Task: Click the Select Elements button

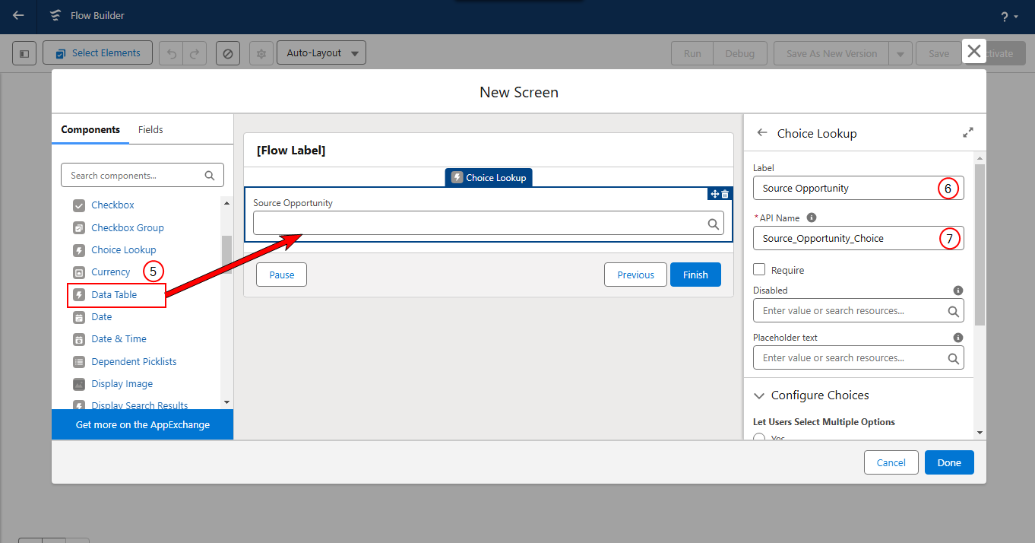Action: point(97,53)
